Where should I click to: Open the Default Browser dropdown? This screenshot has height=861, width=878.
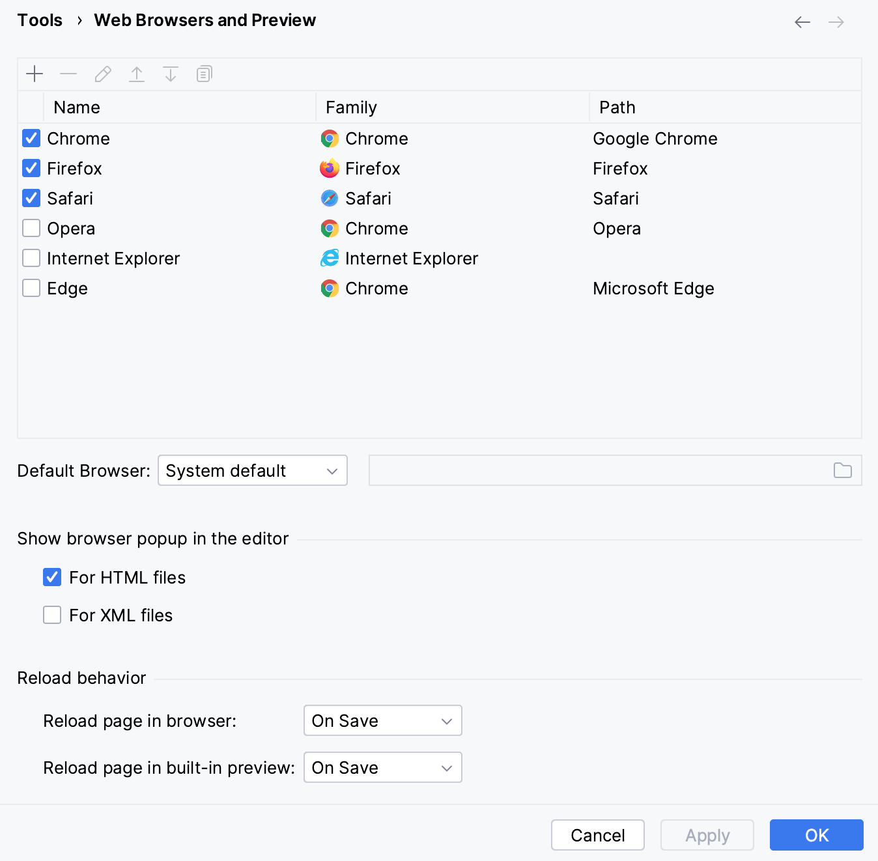tap(252, 470)
